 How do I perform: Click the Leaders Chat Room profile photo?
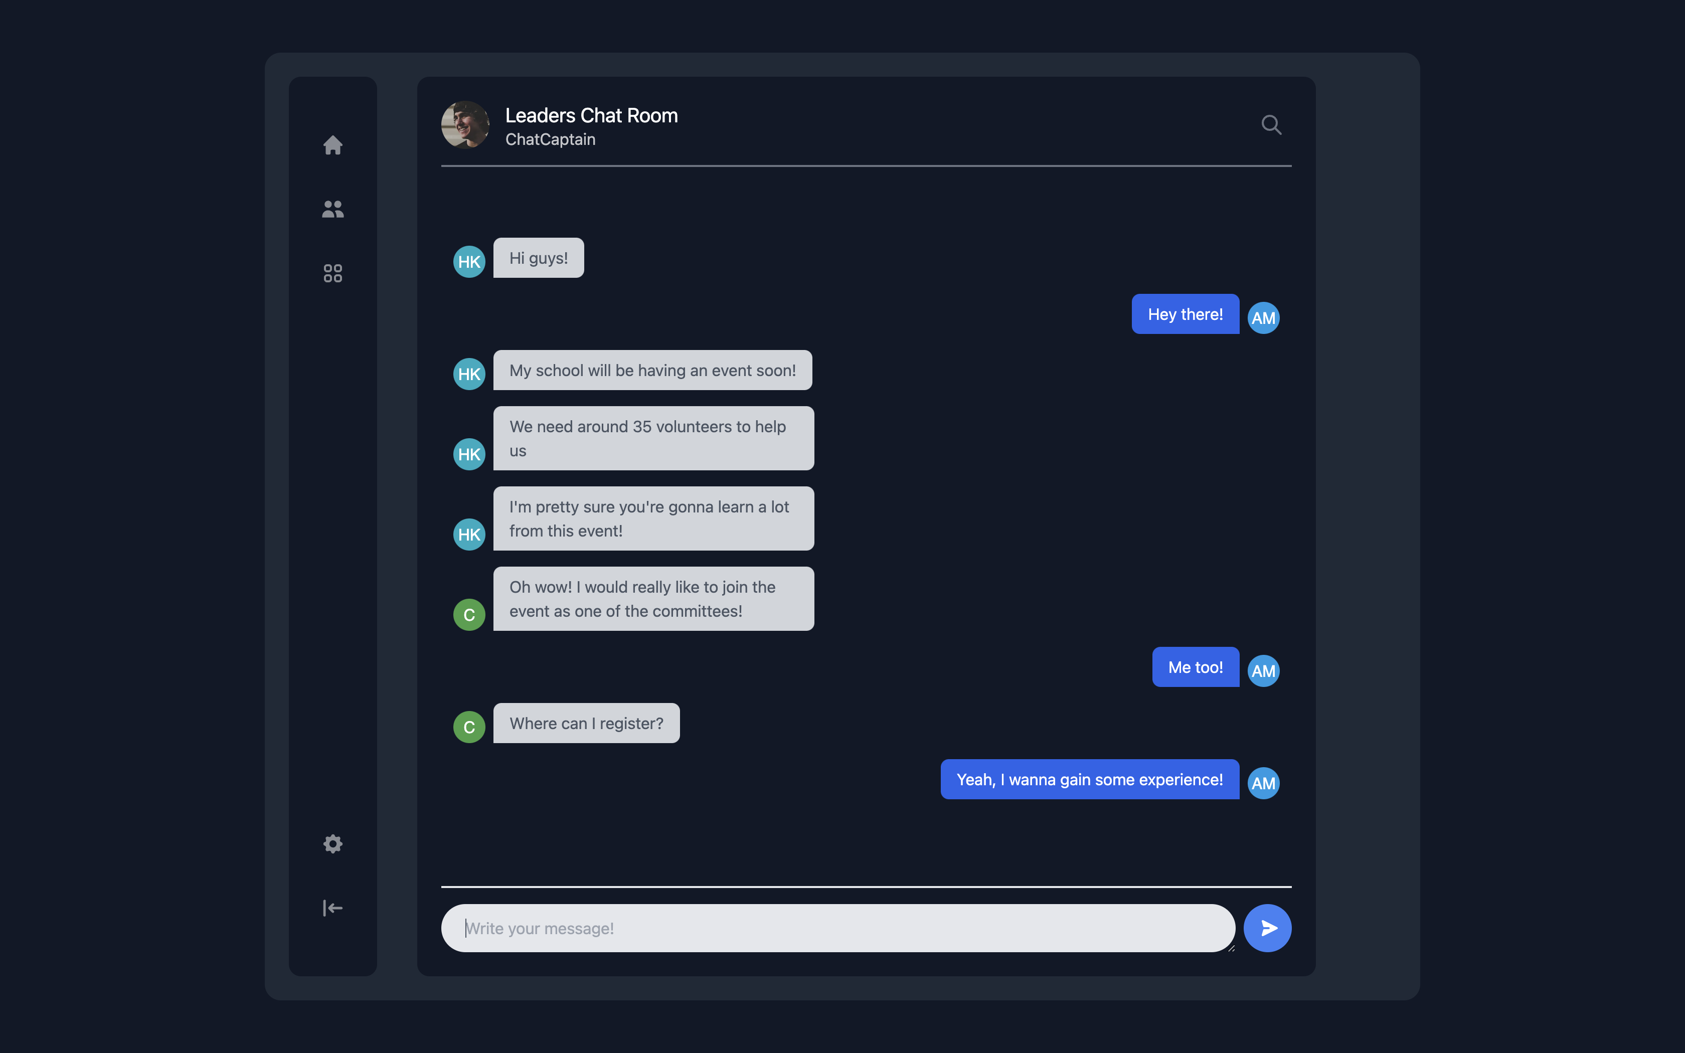pos(465,125)
